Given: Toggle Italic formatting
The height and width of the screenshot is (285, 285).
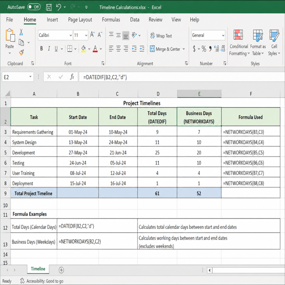Looking at the screenshot, I should tap(49, 48).
